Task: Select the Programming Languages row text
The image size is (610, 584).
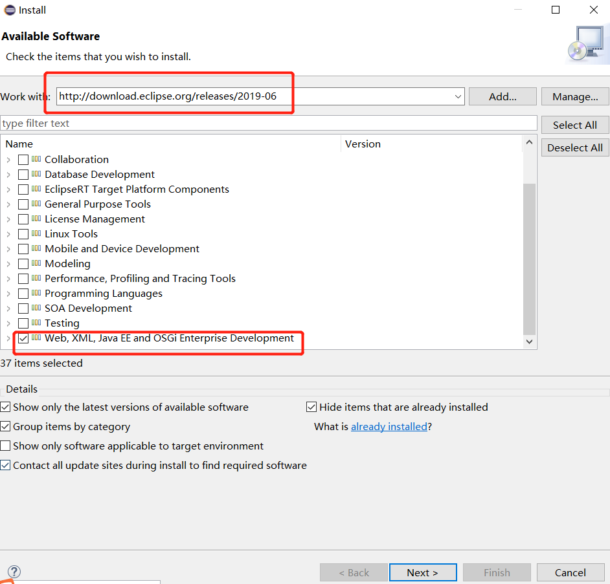Action: 104,294
